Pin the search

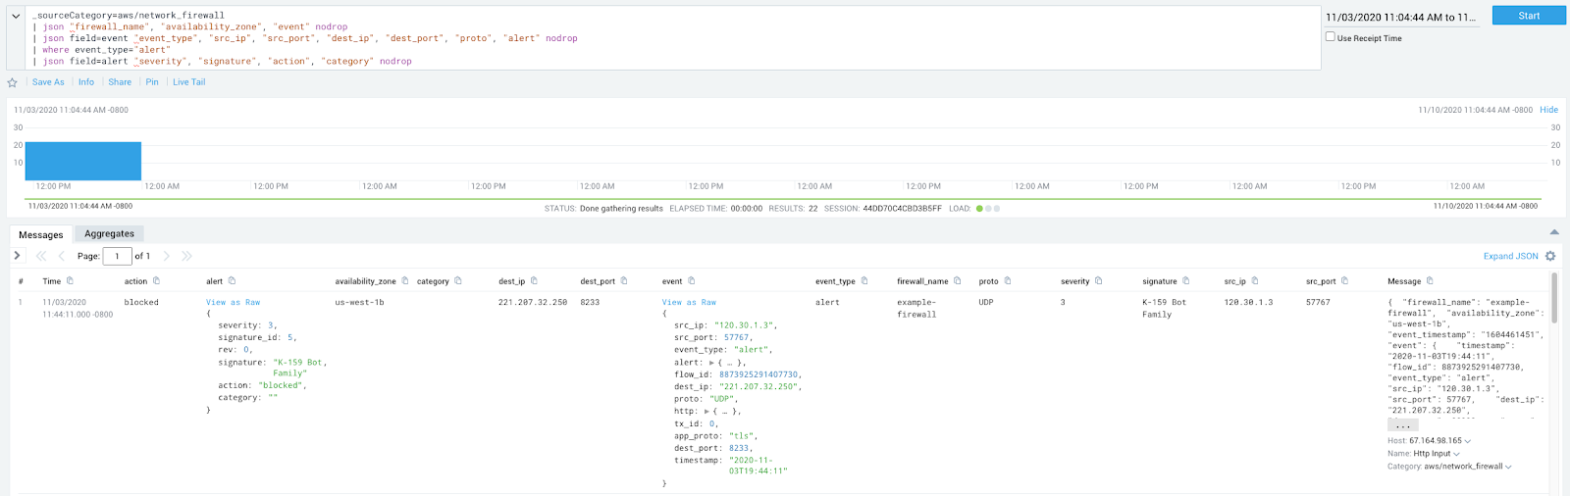[x=152, y=82]
